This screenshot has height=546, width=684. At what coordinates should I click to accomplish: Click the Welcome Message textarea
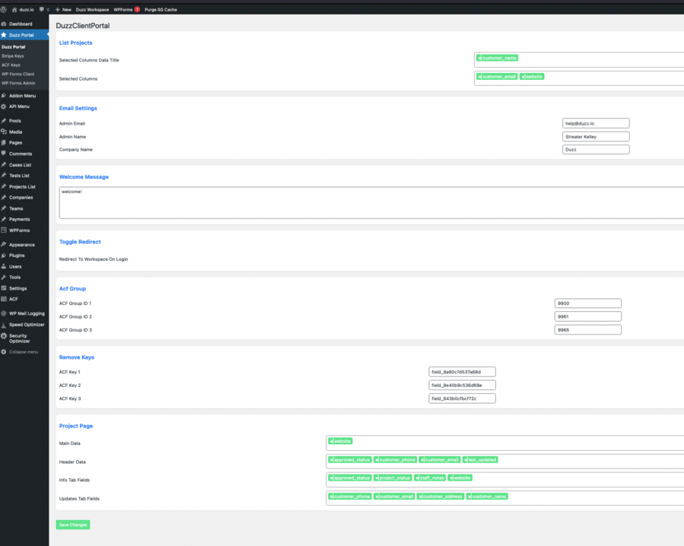click(371, 203)
